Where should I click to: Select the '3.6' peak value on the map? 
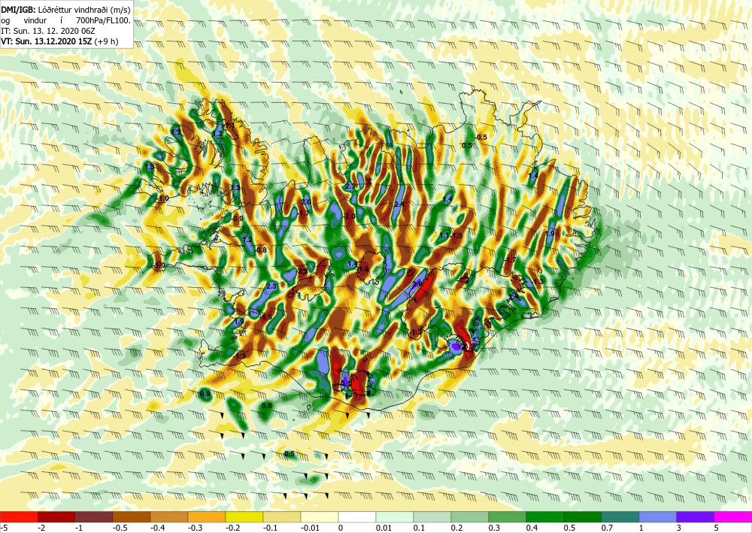click(417, 283)
